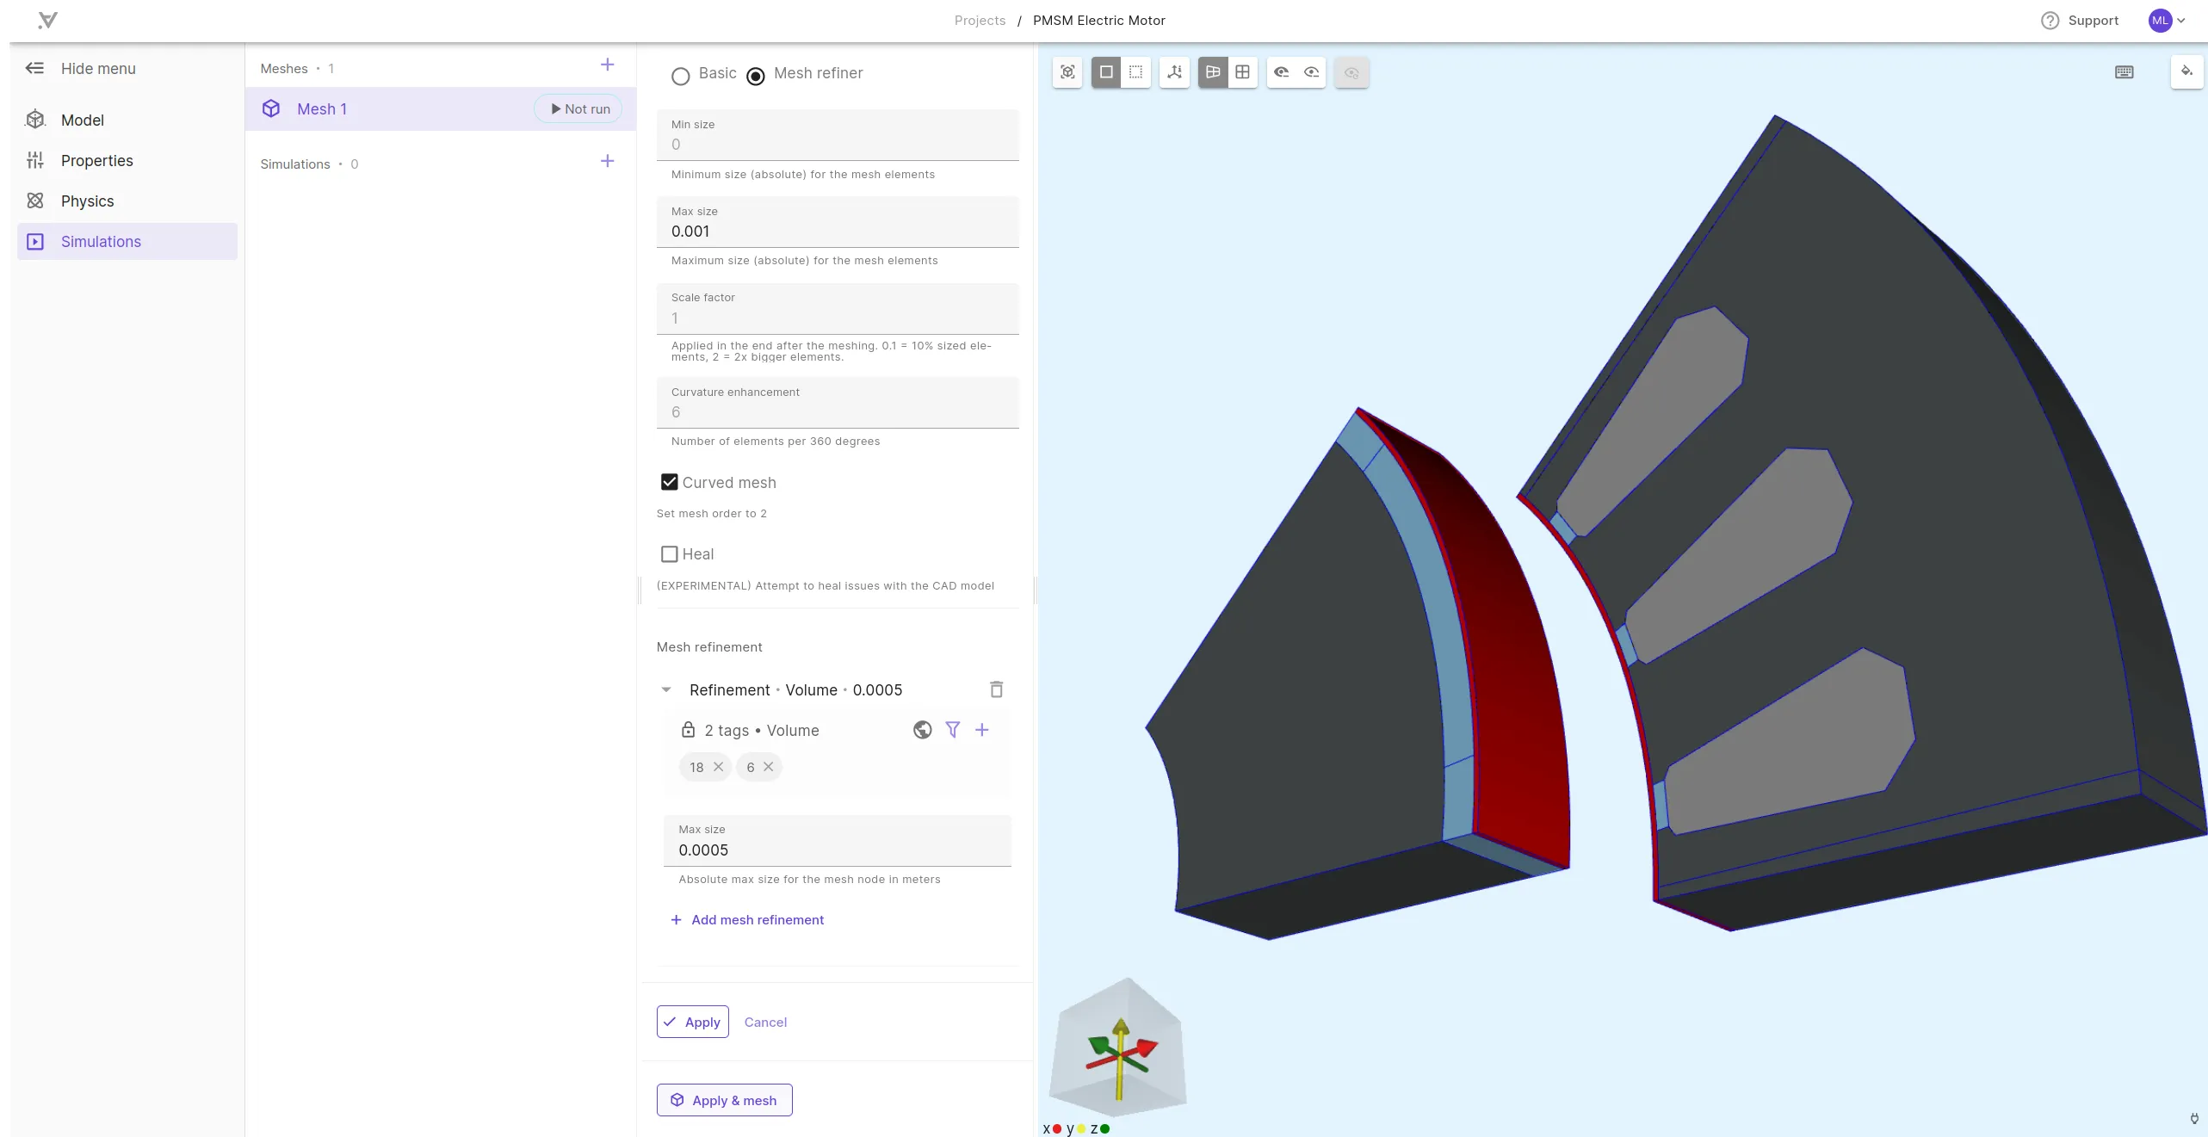Open the axes info icon in viewer toolbar

coord(1174,72)
